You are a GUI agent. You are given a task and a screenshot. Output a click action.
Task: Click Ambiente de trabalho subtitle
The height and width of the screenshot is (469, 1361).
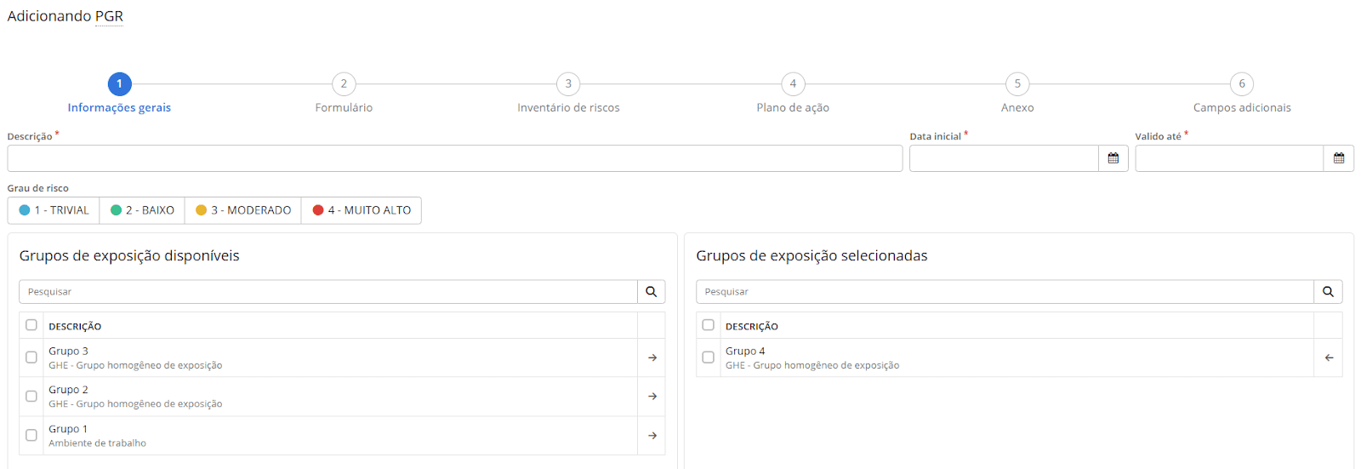(x=97, y=443)
